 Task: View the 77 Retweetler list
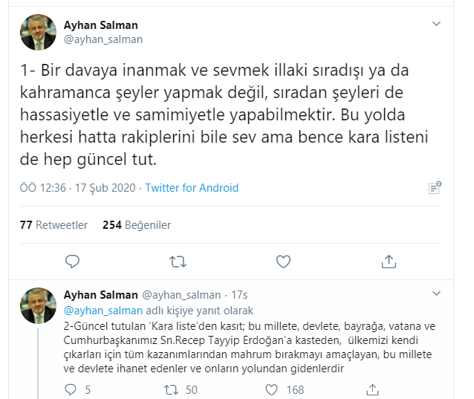coord(53,224)
